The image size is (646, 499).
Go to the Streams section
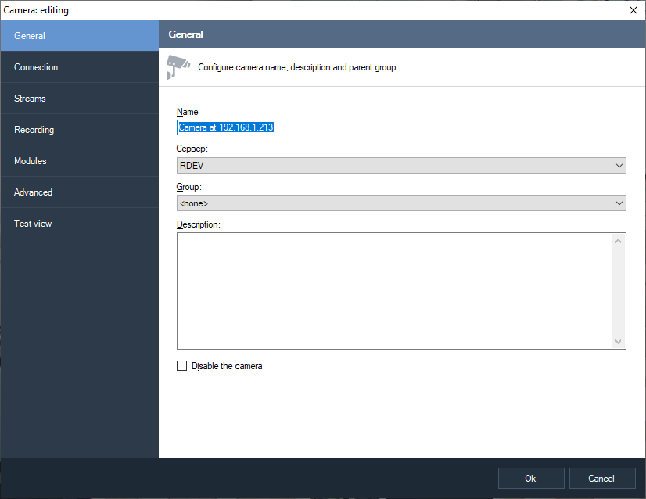pyautogui.click(x=79, y=99)
